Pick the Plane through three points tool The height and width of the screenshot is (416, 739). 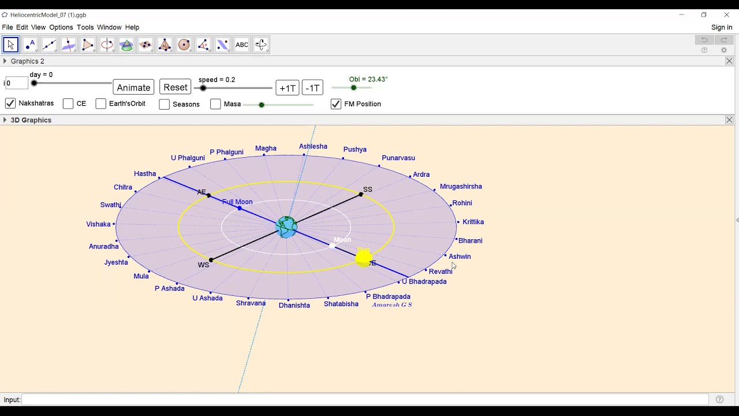click(145, 44)
